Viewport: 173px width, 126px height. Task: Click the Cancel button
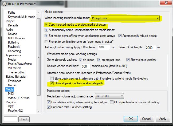147,119
